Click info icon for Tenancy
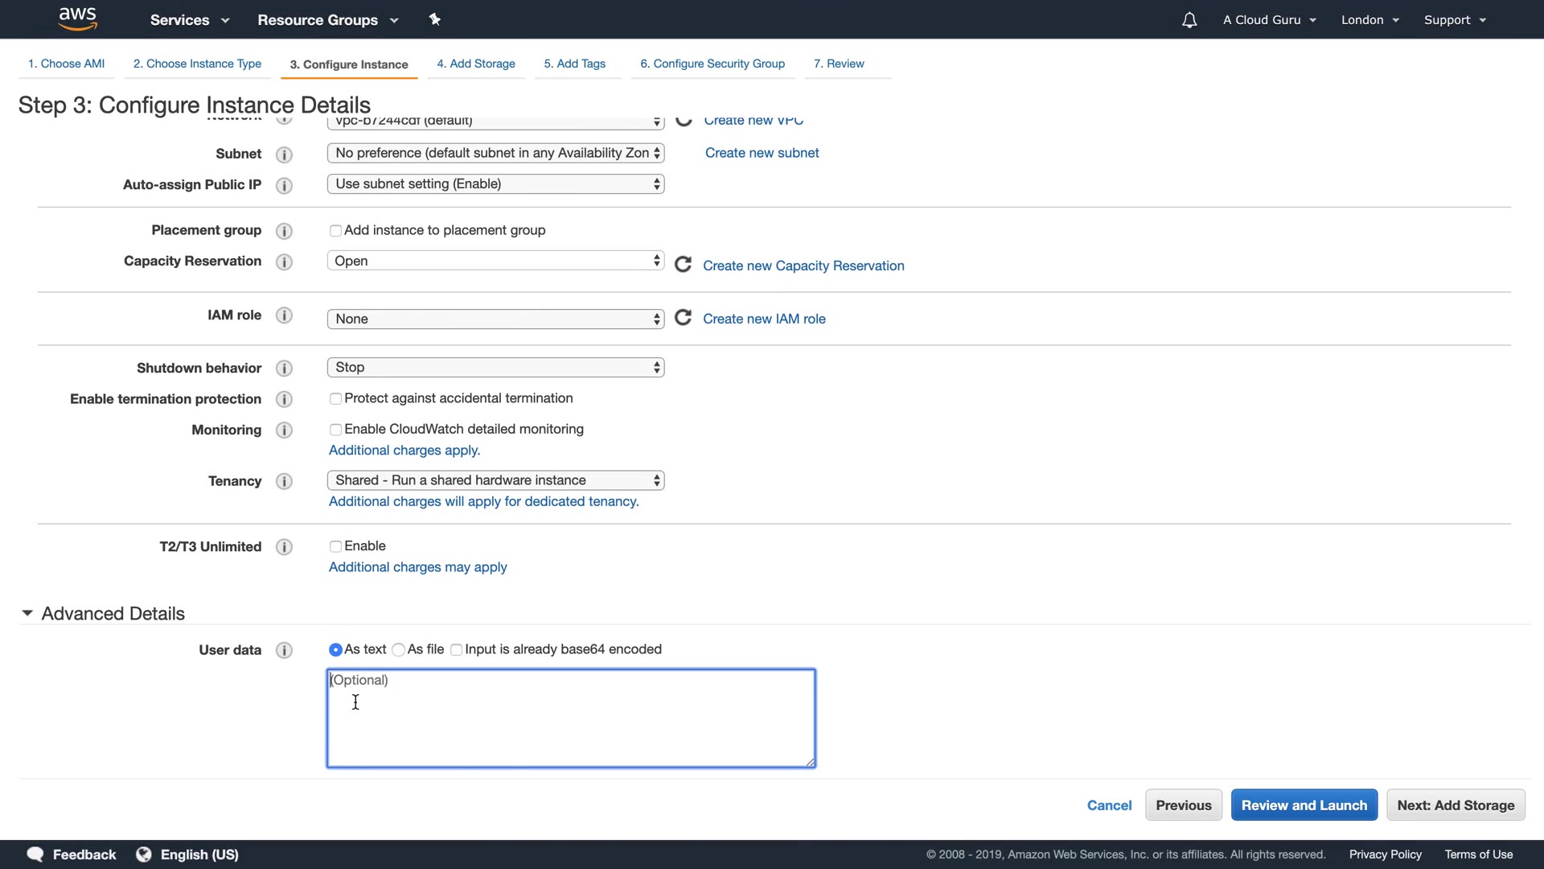The height and width of the screenshot is (869, 1544). 284,481
